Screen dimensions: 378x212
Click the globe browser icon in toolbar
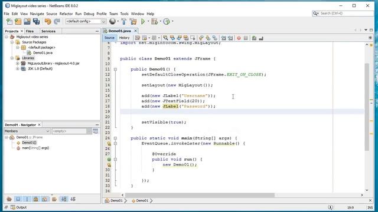[112, 21]
